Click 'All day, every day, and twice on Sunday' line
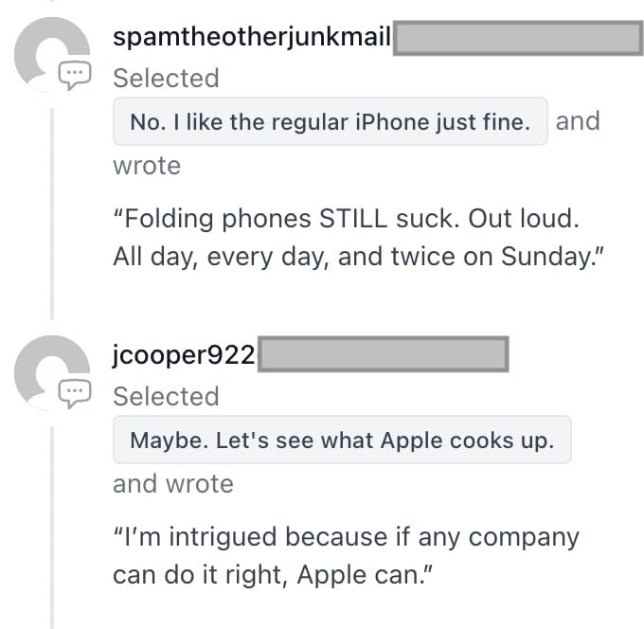Viewport: 644px width, 629px height. coord(358,257)
